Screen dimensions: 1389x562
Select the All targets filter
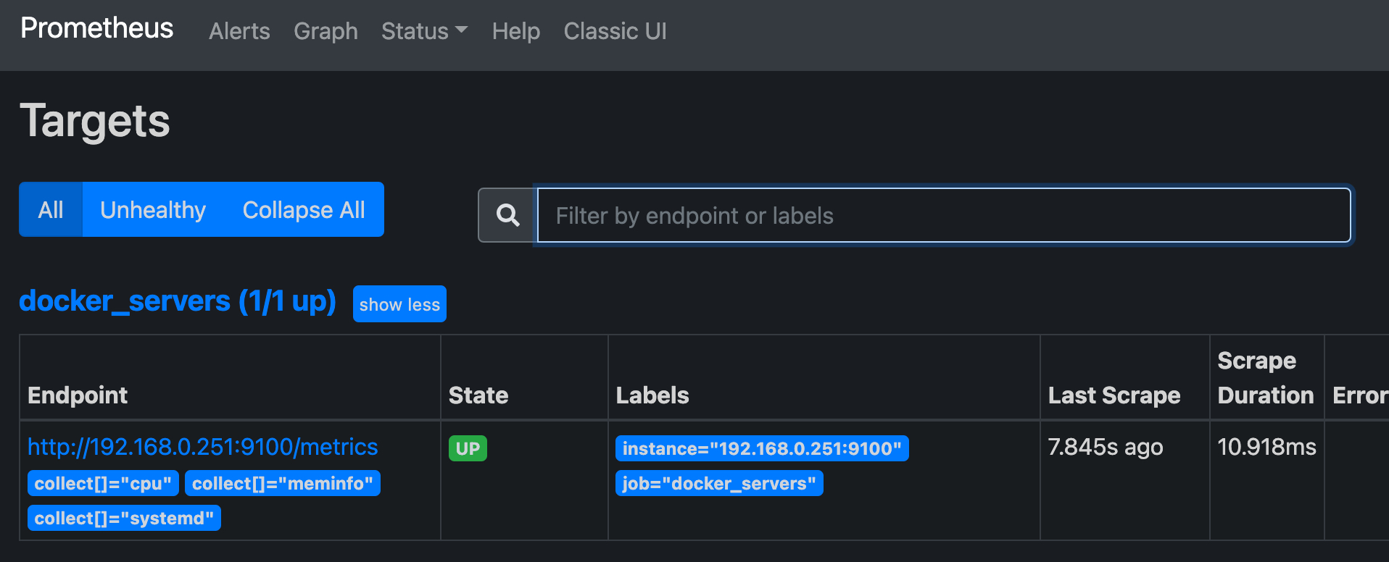coord(51,209)
